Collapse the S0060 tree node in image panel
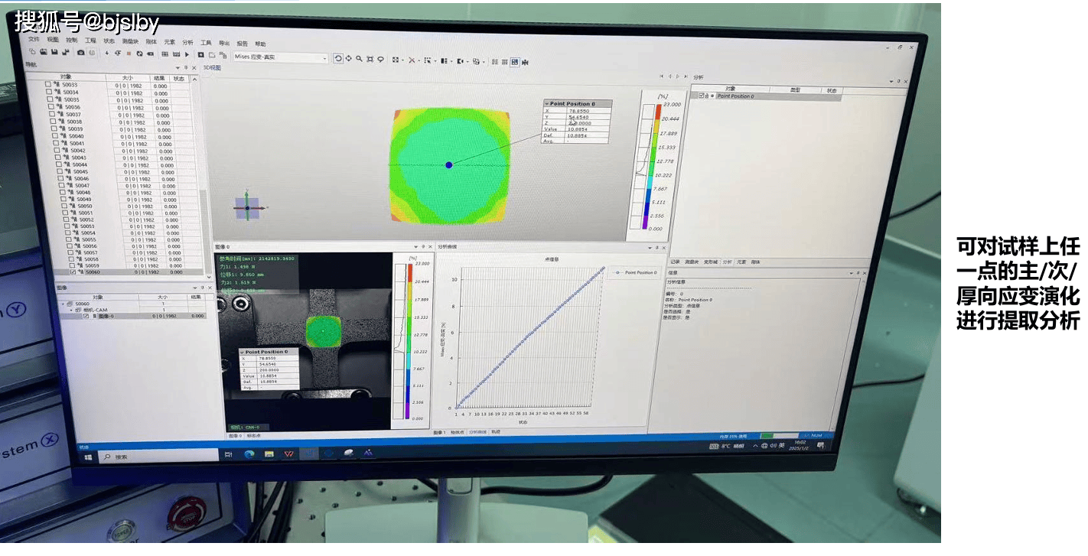This screenshot has height=556, width=1088. tap(64, 304)
